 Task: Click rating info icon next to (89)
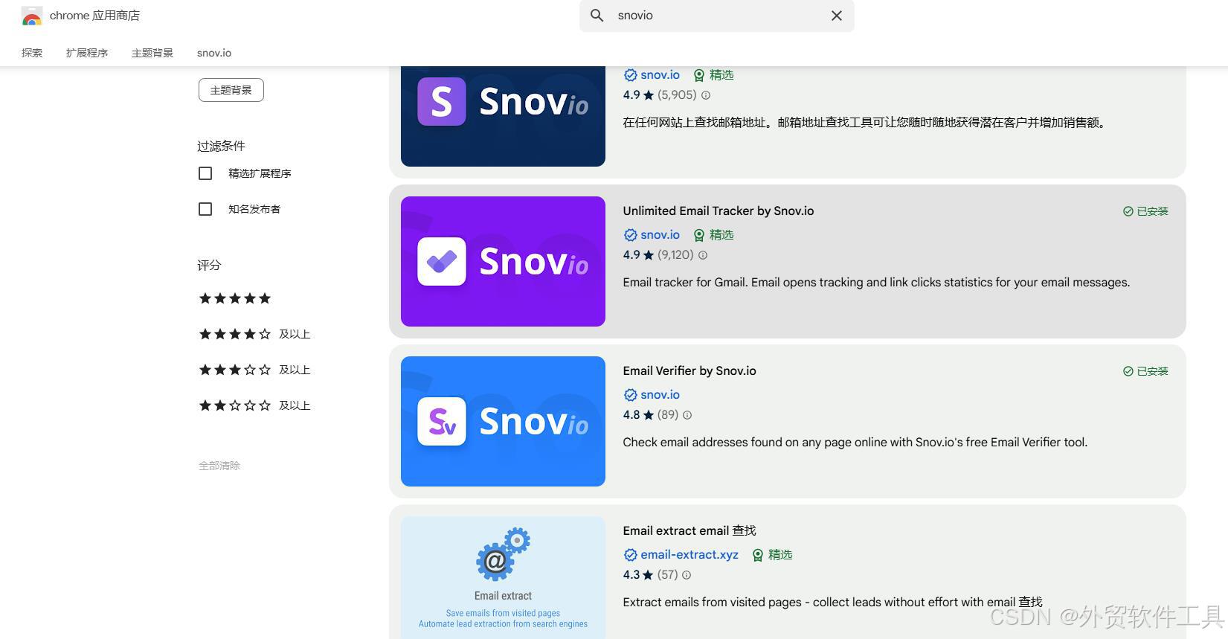[687, 415]
